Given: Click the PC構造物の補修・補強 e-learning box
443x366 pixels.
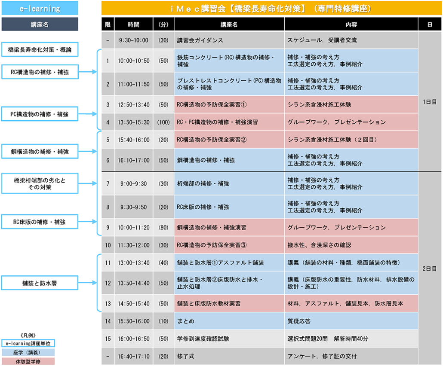Looking at the screenshot, I should tap(40, 114).
